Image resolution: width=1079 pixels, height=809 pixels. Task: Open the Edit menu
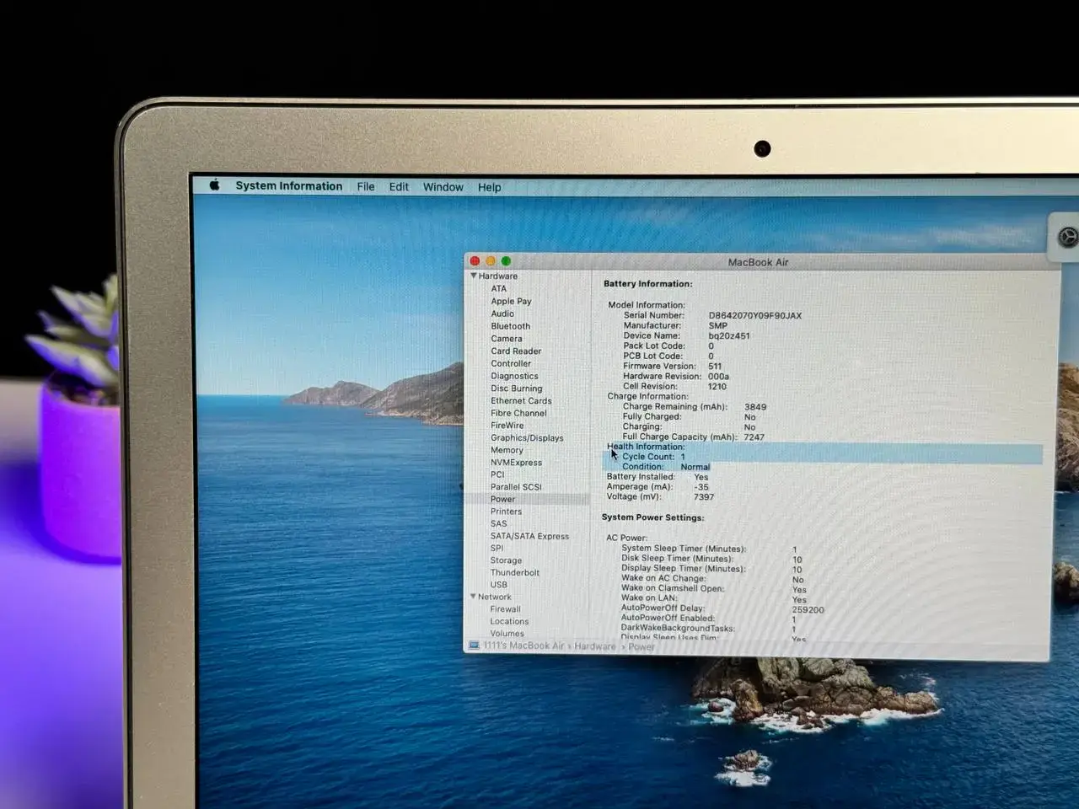(399, 187)
